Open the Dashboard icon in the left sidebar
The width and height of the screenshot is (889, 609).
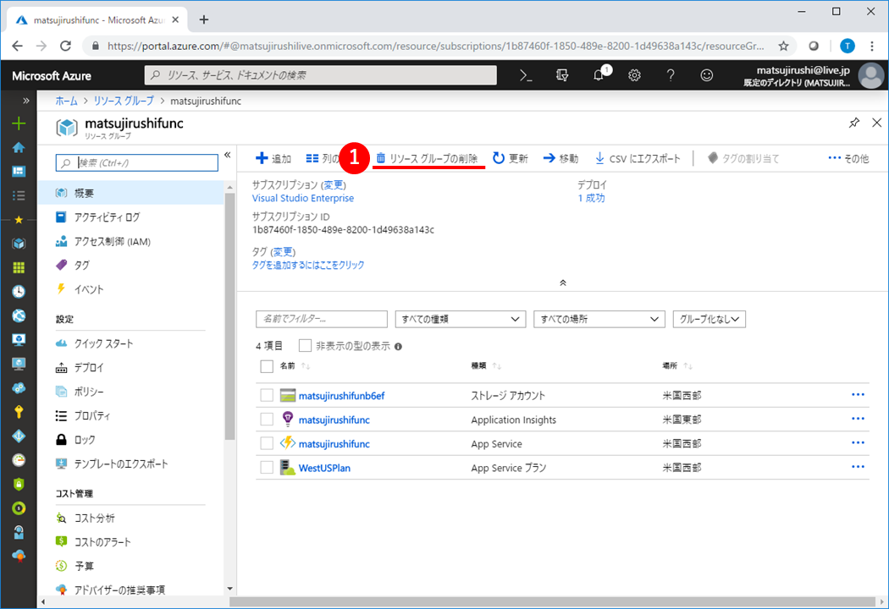pyautogui.click(x=19, y=171)
